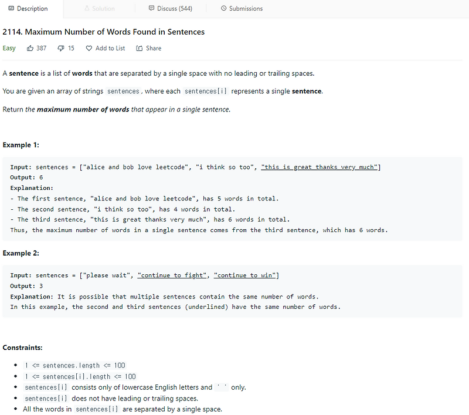Click the Add to List label

pos(110,48)
